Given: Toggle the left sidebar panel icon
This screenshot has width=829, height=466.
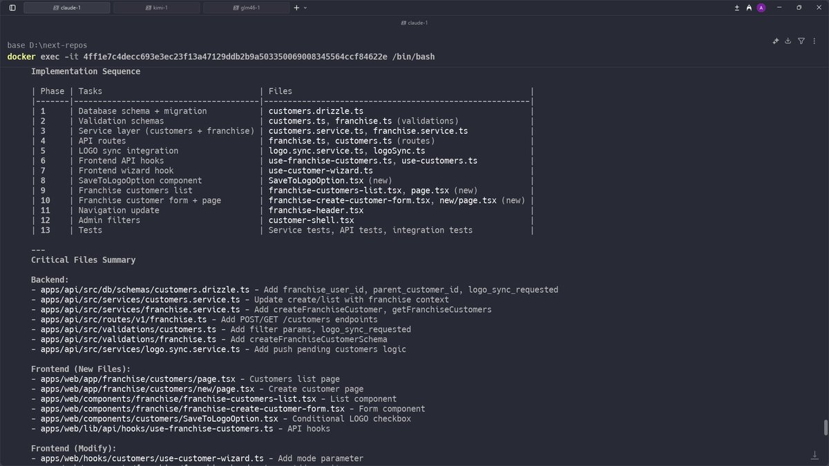Looking at the screenshot, I should coord(12,8).
